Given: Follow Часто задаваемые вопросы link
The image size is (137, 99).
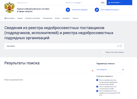Looking at the screenshot, I should tap(110, 10).
